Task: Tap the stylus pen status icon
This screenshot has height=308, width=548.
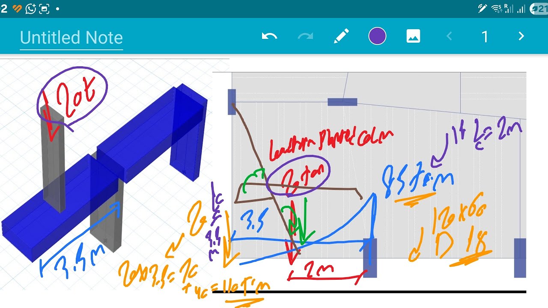Action: click(x=483, y=9)
